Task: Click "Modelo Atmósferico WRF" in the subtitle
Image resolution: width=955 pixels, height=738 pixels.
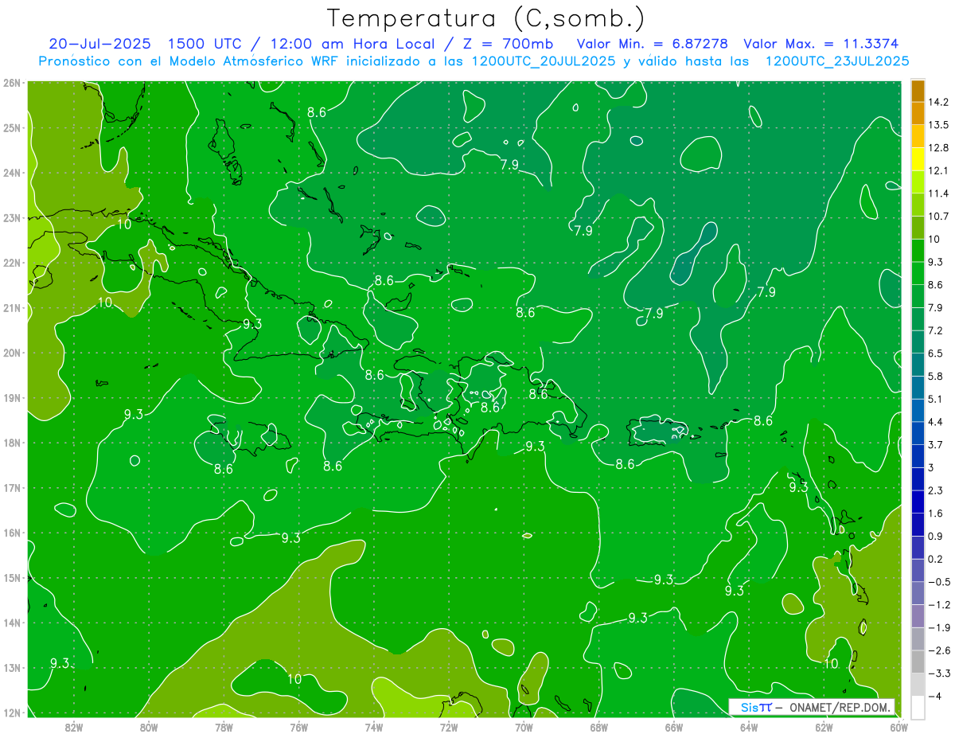Action: tap(255, 61)
